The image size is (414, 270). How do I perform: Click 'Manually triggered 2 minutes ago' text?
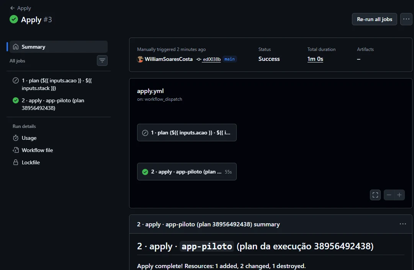171,49
